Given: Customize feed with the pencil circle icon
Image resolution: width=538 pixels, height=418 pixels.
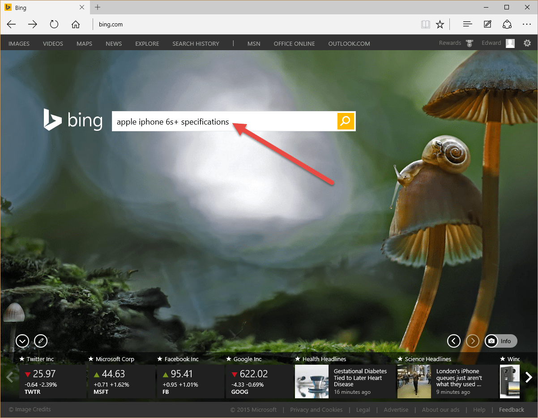Looking at the screenshot, I should tap(41, 341).
